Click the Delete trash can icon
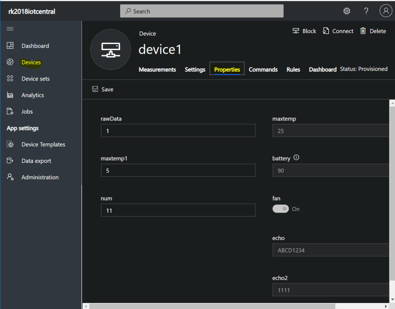The height and width of the screenshot is (309, 395). click(x=363, y=31)
